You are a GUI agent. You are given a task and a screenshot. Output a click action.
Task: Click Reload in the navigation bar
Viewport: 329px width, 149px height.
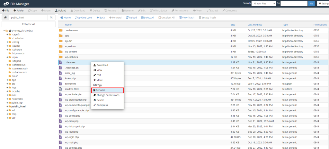(x=131, y=18)
